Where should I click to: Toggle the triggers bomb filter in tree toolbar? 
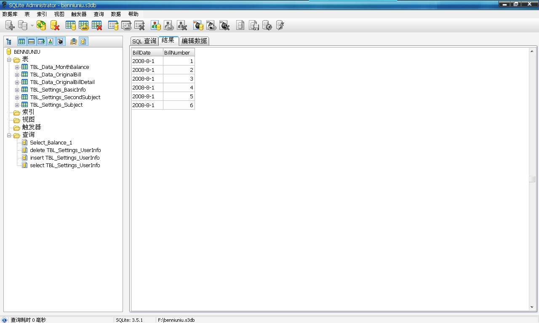(x=60, y=42)
